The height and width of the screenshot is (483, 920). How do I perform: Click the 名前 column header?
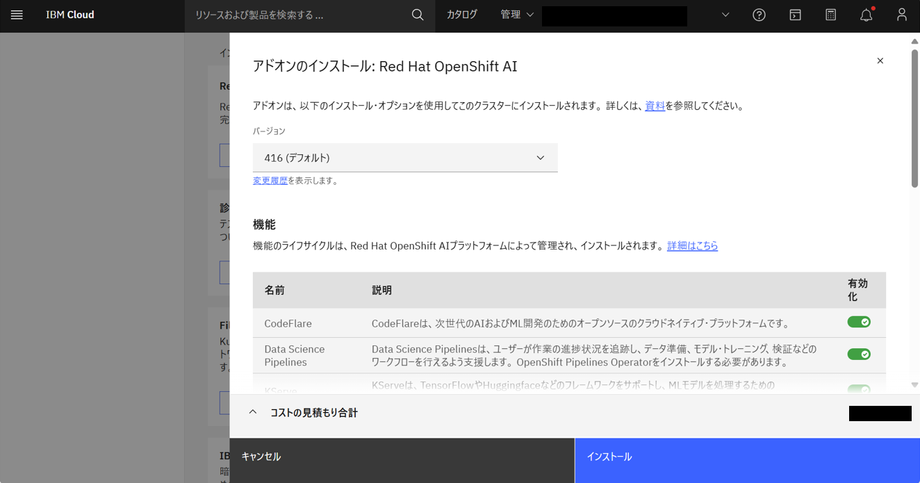(x=274, y=290)
